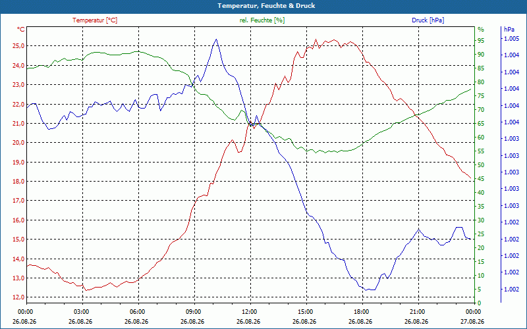Image resolution: width=527 pixels, height=329 pixels.
Task: Click the '12:00' time axis label
Action: [x=249, y=311]
